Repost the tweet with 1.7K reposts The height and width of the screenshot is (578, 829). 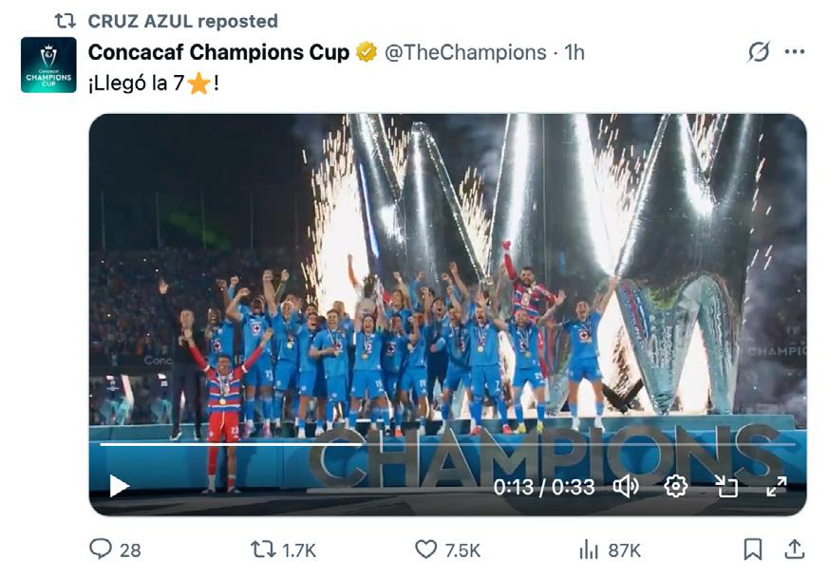tap(261, 549)
